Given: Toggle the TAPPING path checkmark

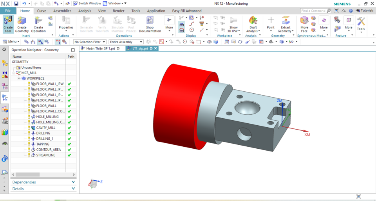Looking at the screenshot, I should click(x=70, y=144).
